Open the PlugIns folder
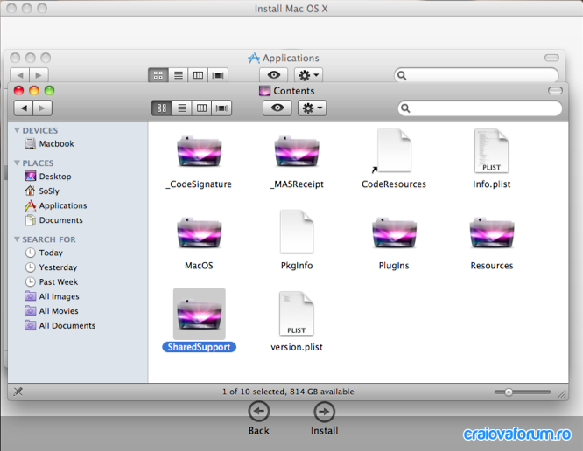The width and height of the screenshot is (583, 451). (394, 233)
